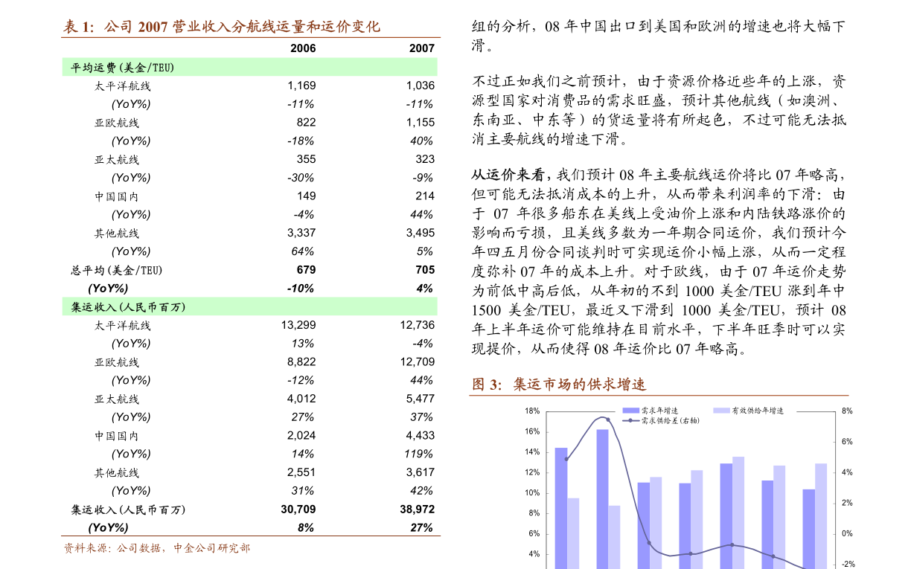Viewport: 911px width, 569px height.
Task: Select the 亚太航线 revenue 5,477
Action: (x=421, y=399)
